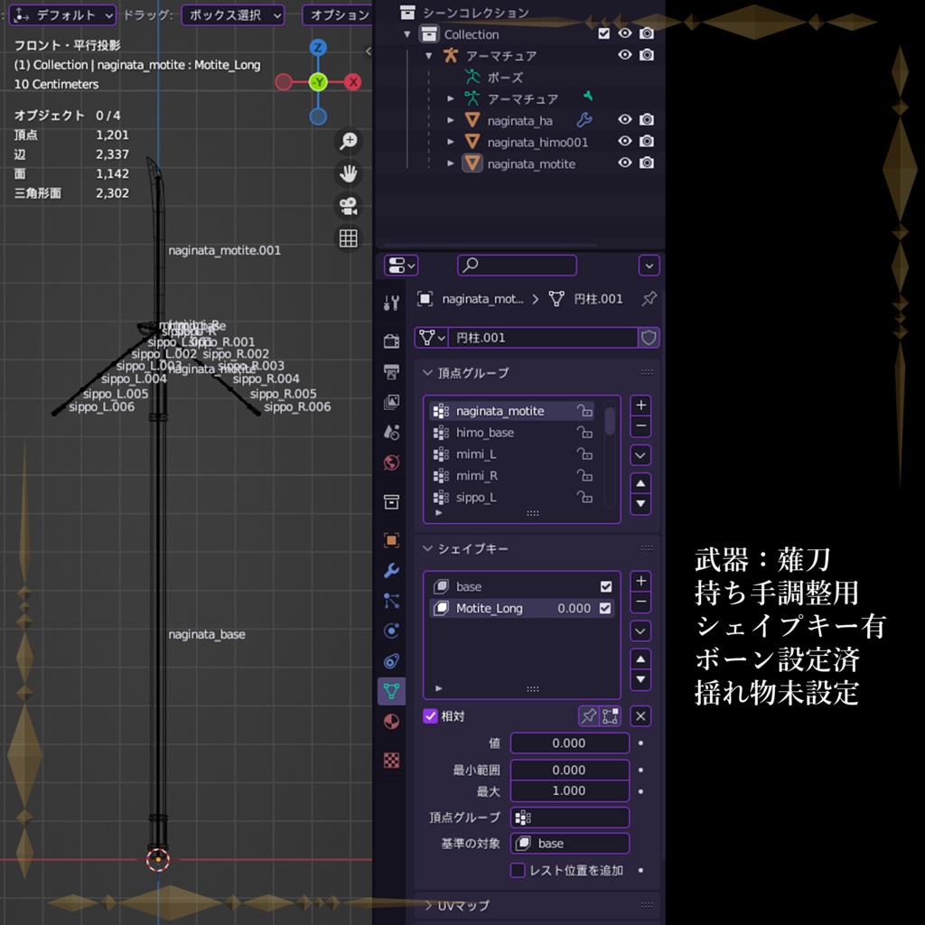Open the ボックス選択 drag dropdown
The height and width of the screenshot is (925, 925).
point(233,15)
